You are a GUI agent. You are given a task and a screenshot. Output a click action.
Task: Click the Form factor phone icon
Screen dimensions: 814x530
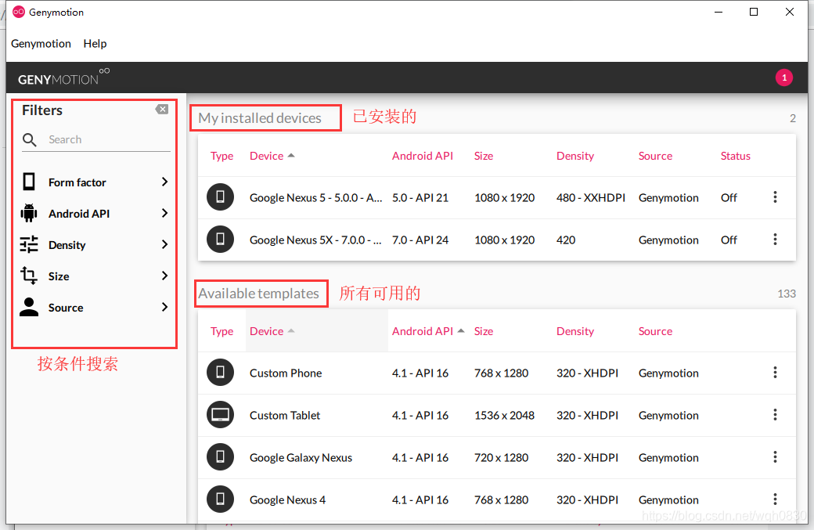point(29,182)
